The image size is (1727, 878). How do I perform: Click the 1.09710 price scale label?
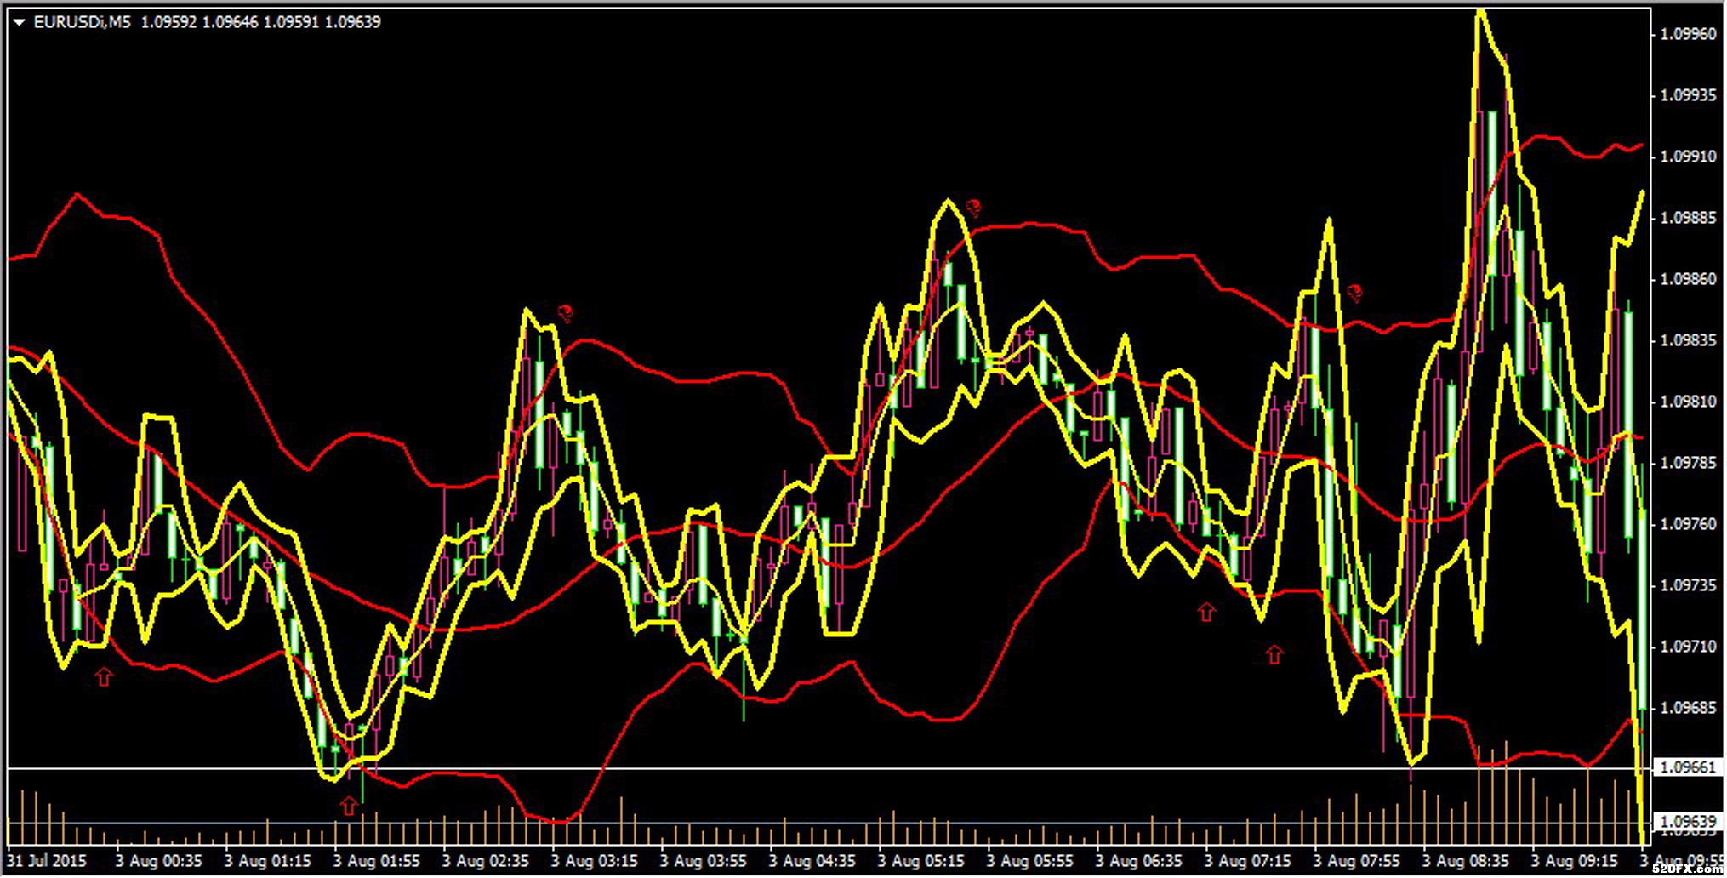coord(1688,647)
